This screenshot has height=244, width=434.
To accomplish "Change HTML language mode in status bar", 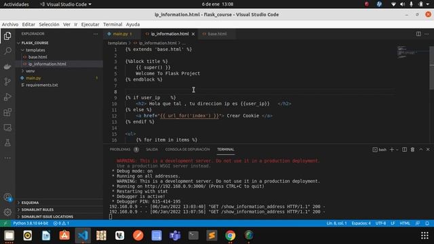I will click(x=405, y=223).
